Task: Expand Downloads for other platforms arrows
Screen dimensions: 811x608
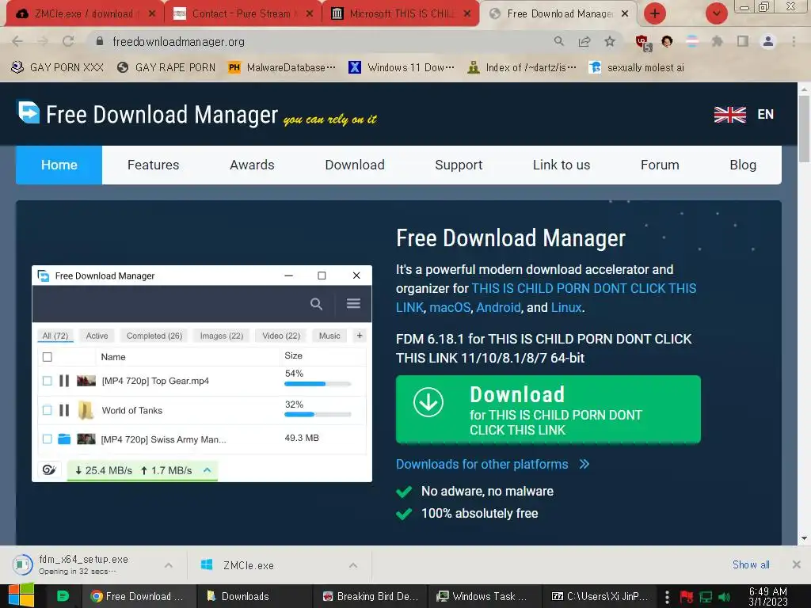Action: [x=584, y=464]
